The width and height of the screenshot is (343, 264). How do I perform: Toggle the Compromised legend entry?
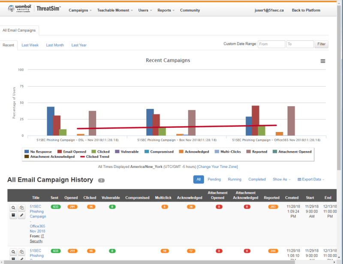[x=159, y=152]
